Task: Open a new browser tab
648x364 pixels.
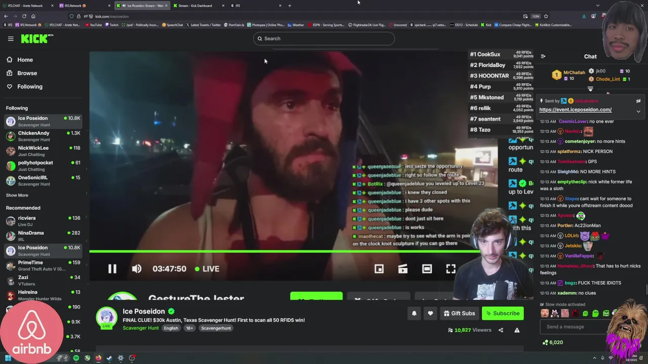Action: point(290,6)
